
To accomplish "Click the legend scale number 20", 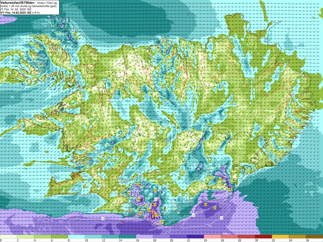I will coord(171,240).
